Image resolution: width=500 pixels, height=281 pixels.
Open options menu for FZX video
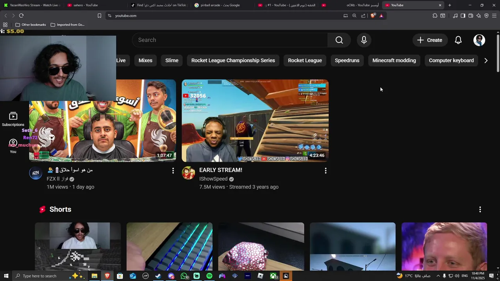tap(173, 171)
